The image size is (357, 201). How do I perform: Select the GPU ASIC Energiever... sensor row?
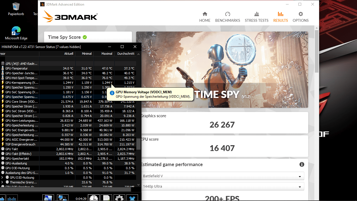point(68,140)
